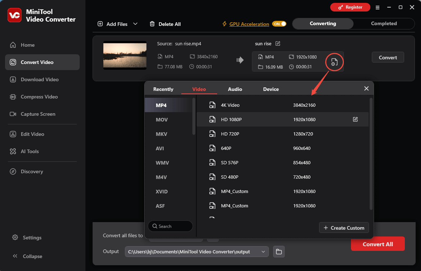Expand the Add Files dropdown arrow
Screen dimensions: 421x271
135,24
